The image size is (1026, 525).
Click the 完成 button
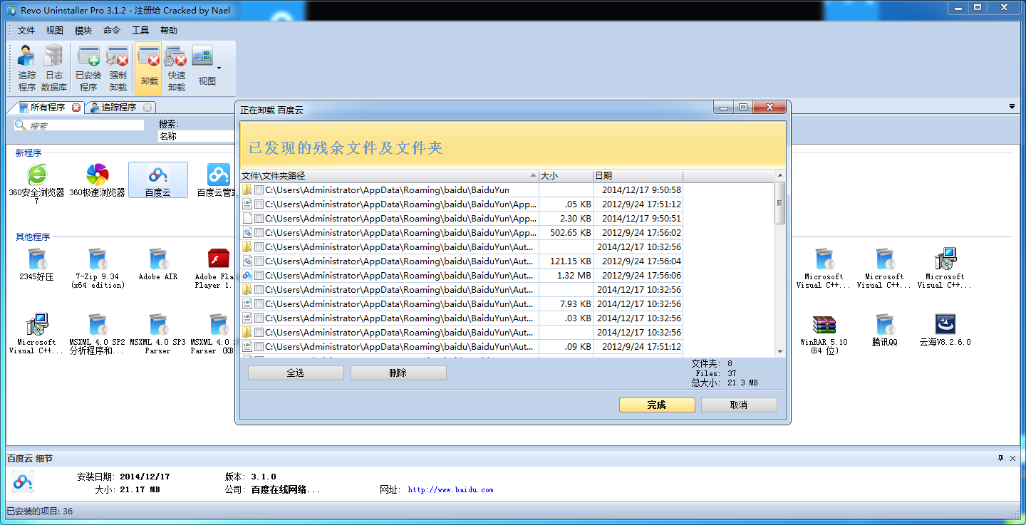coord(656,405)
